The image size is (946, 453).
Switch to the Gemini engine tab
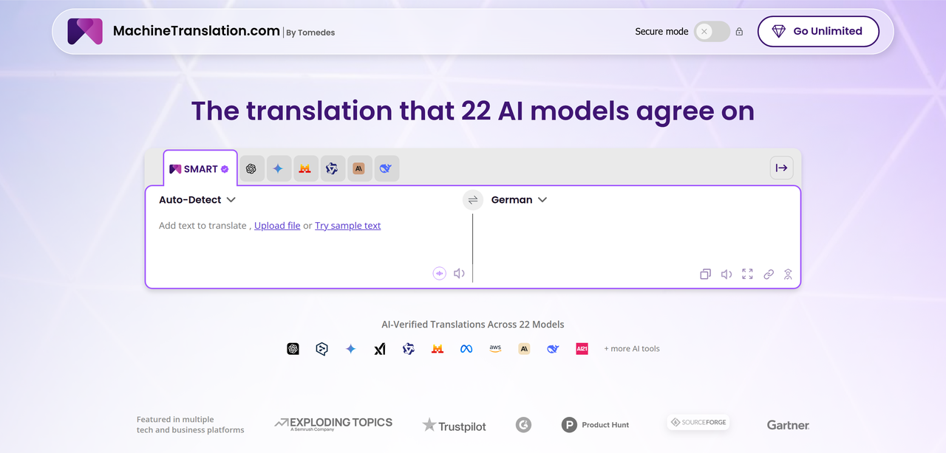click(278, 168)
